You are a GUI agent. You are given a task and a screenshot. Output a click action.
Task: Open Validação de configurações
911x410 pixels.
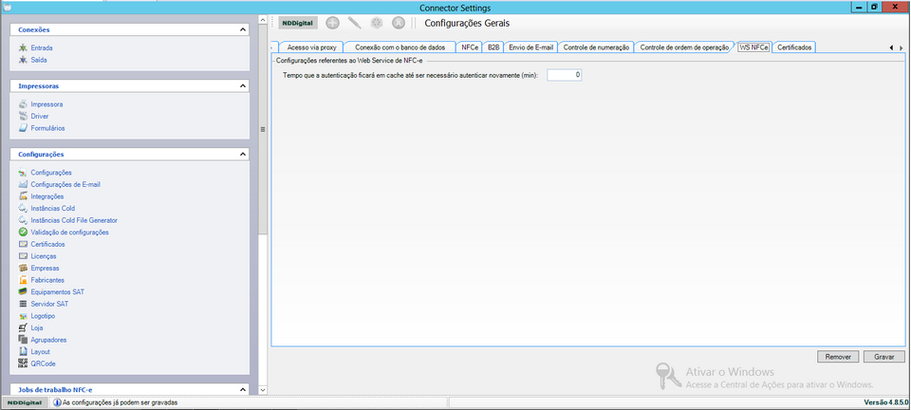(x=69, y=233)
